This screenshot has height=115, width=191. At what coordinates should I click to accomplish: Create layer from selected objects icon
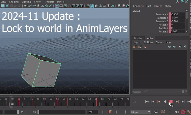pyautogui.click(x=140, y=47)
